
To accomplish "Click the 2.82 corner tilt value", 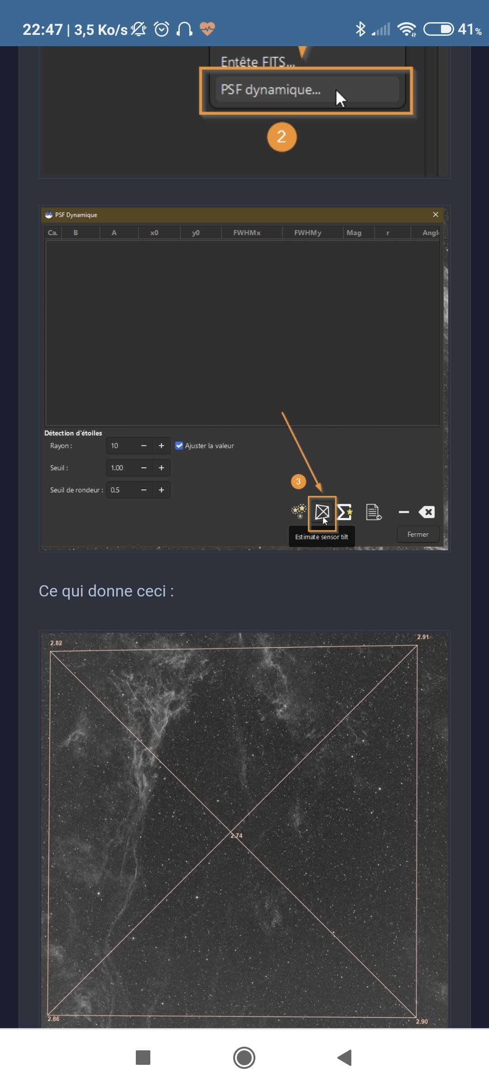I will (x=56, y=643).
